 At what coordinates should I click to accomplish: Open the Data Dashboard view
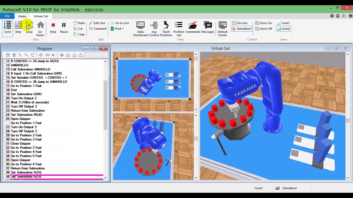tap(140, 29)
